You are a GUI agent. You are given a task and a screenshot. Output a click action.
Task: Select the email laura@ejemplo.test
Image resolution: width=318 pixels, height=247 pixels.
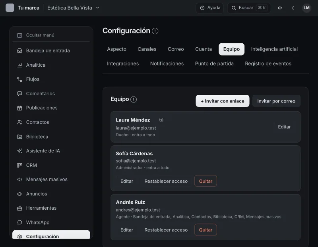(136, 128)
